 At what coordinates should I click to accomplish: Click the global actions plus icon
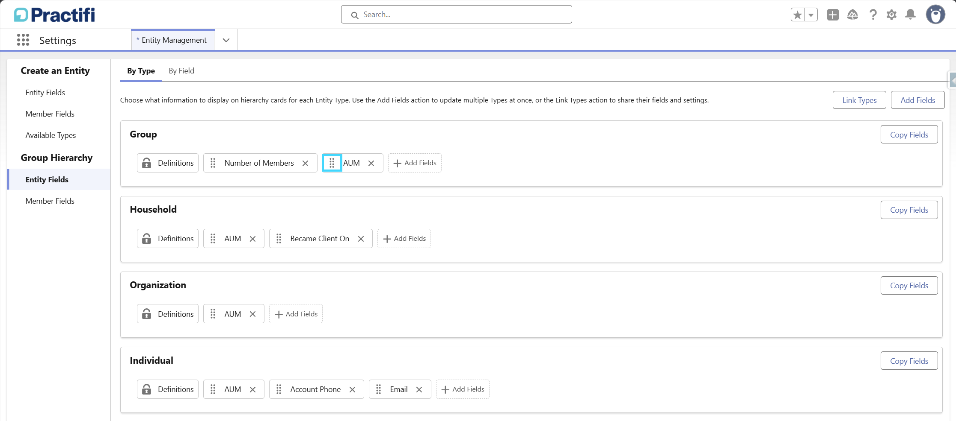point(833,15)
